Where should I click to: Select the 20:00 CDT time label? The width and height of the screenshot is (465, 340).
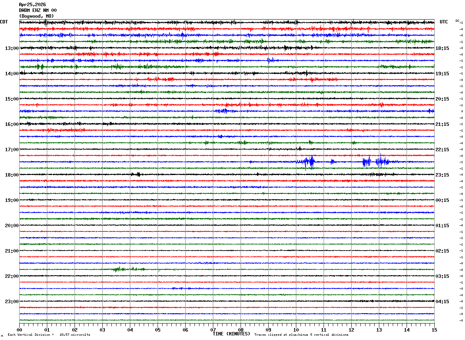tap(12, 226)
